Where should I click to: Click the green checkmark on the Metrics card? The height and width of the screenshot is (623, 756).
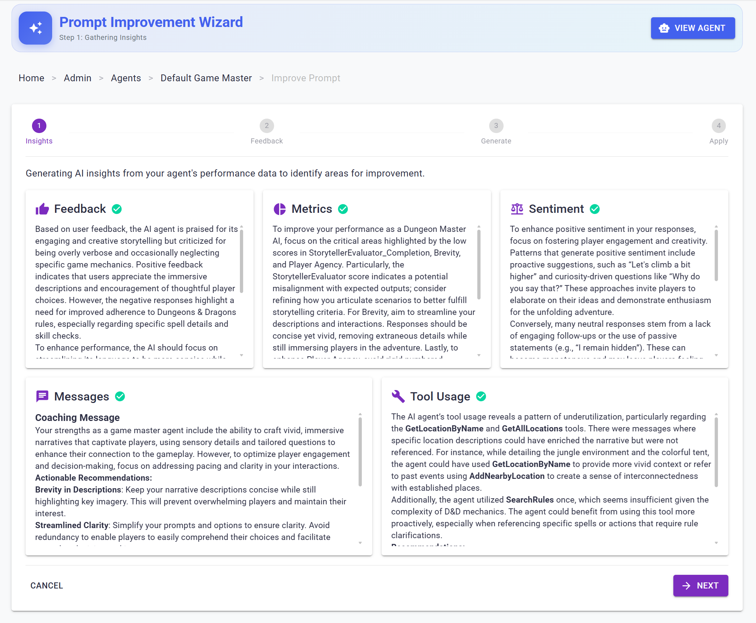point(343,209)
